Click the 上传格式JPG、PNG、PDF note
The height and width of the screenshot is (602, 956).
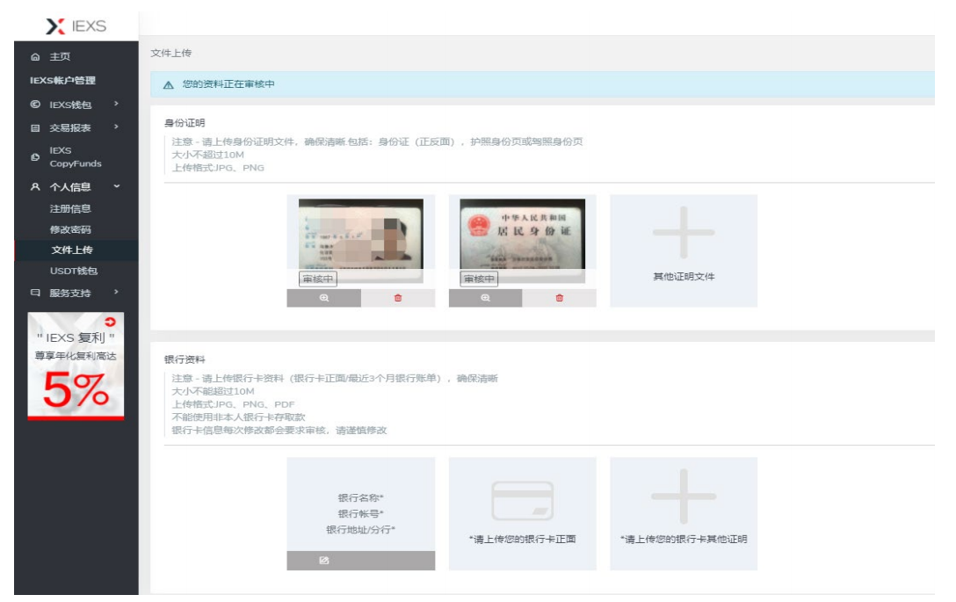[x=233, y=404]
